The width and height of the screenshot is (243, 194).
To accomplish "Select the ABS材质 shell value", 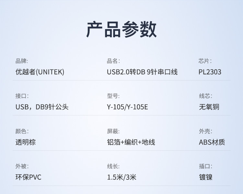I will coord(212,142).
